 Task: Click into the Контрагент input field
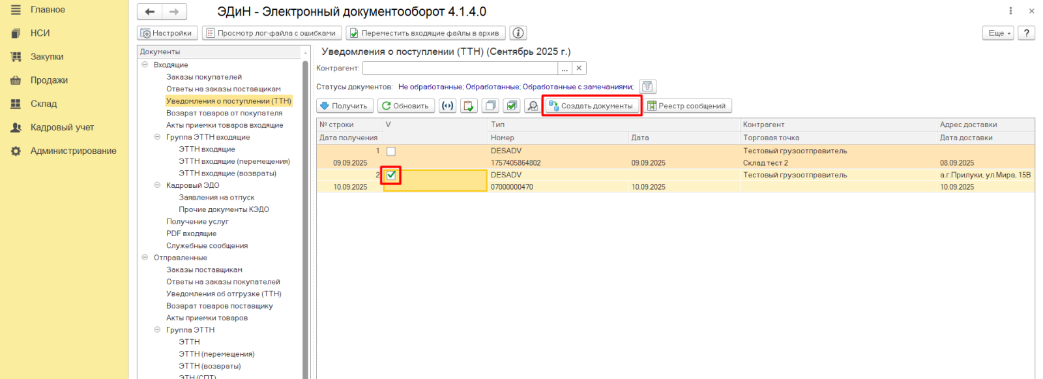(460, 68)
